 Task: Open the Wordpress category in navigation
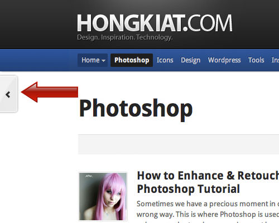[x=224, y=60]
